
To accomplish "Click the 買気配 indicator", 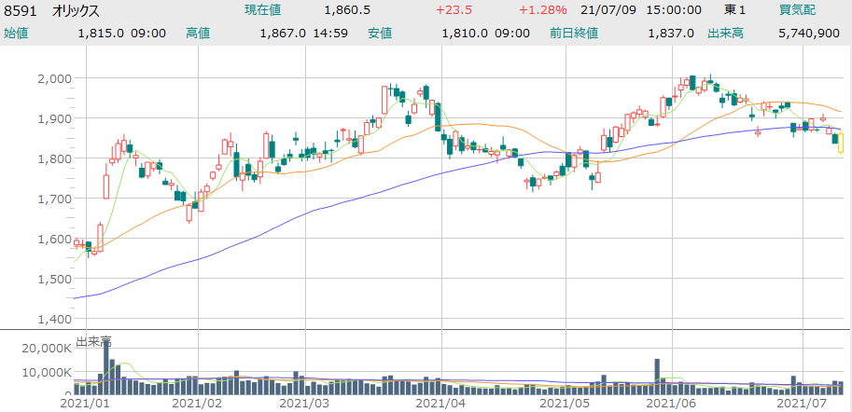I will click(x=798, y=10).
